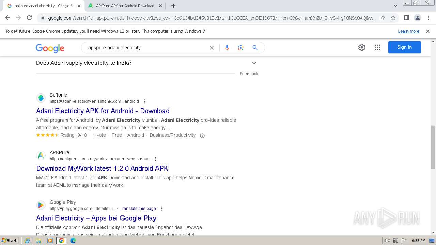This screenshot has height=245, width=436.
Task: Open Chrome three-dot menu
Action: pyautogui.click(x=429, y=18)
